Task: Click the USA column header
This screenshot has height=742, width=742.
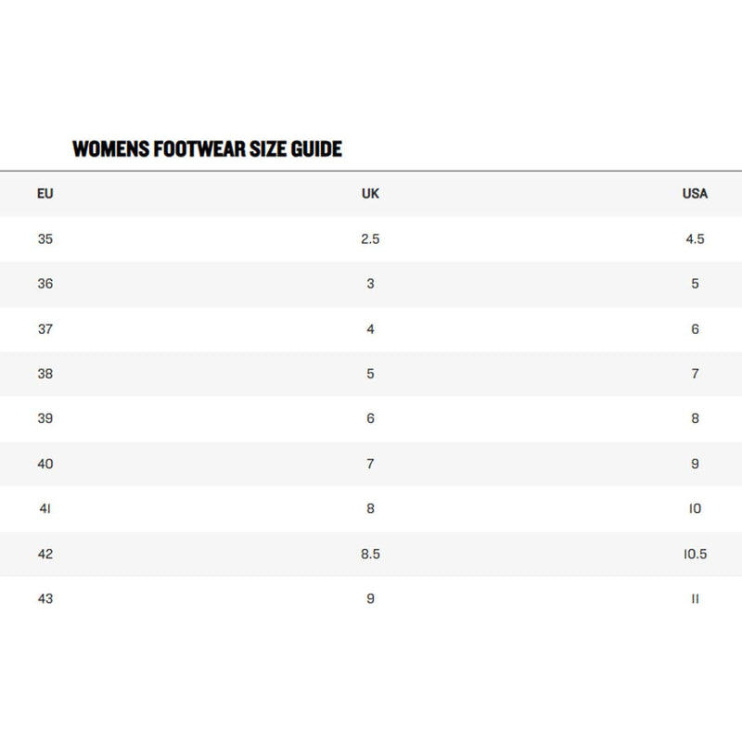Action: (x=695, y=194)
